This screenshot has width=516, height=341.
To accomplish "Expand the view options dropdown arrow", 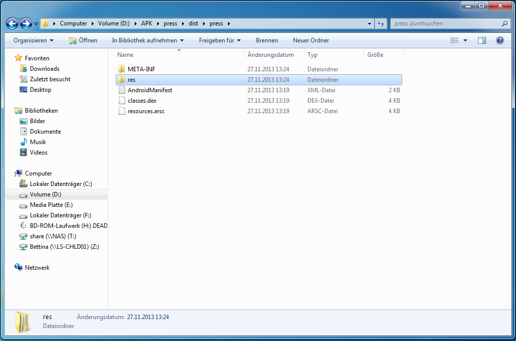I will (x=466, y=40).
